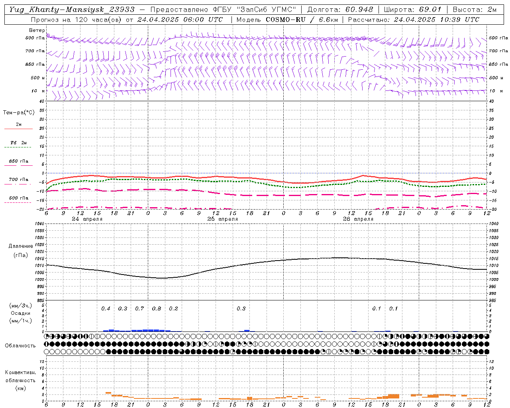Click the 700 гПа temperature legend entry
Image resolution: width=510 pixels, height=408 pixels.
tap(19, 179)
